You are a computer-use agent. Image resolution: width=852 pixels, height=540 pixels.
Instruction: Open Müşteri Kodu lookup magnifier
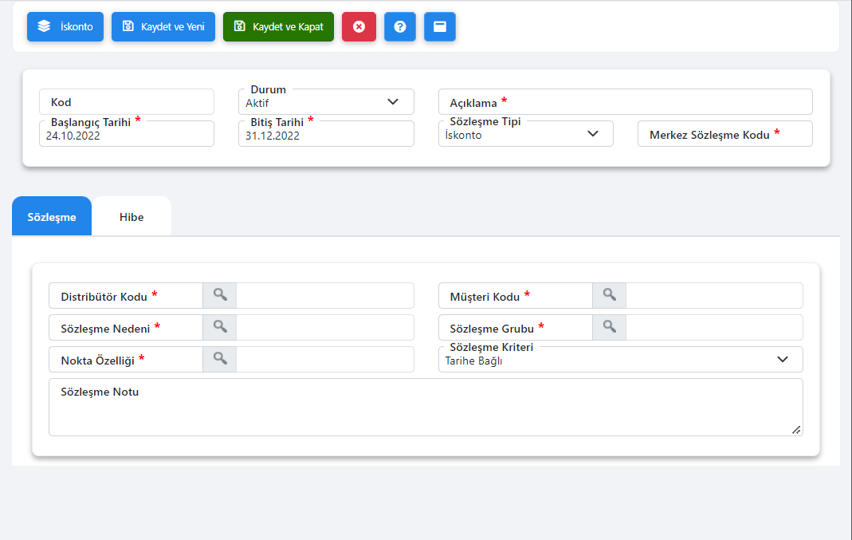tap(610, 295)
